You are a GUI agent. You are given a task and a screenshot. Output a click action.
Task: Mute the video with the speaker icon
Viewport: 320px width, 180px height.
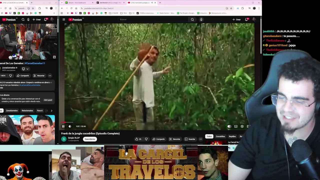(x=70, y=126)
